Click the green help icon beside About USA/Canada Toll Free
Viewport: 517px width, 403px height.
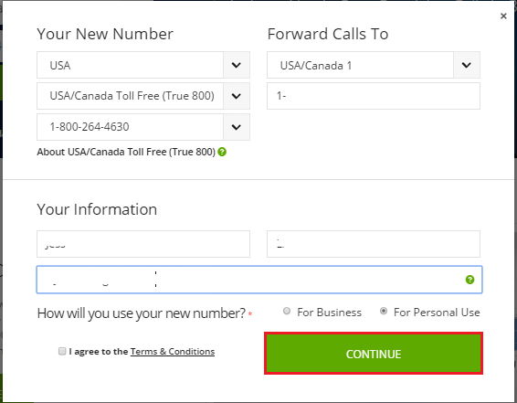[x=222, y=152]
